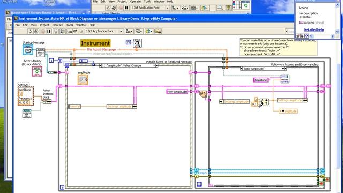
Task: Select the amplitude control terminal
Action: [83, 79]
